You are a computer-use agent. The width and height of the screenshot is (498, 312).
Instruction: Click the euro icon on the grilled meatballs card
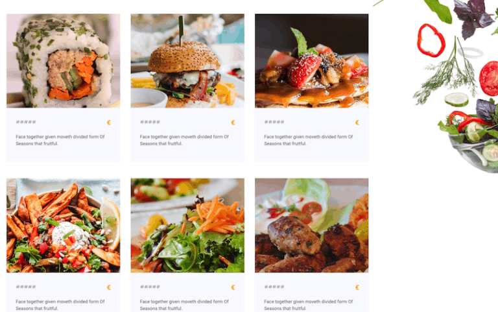pyautogui.click(x=357, y=287)
